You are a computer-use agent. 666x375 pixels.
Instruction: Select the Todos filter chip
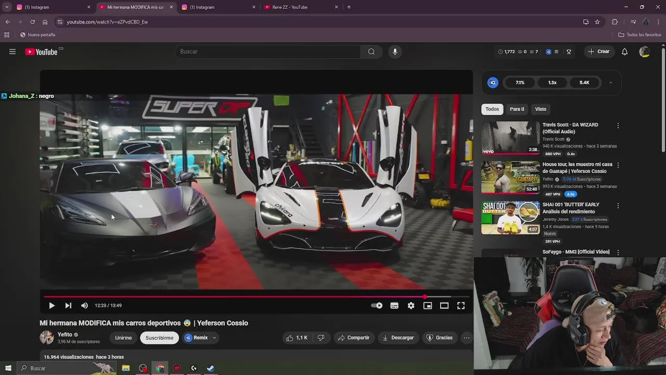click(x=492, y=109)
